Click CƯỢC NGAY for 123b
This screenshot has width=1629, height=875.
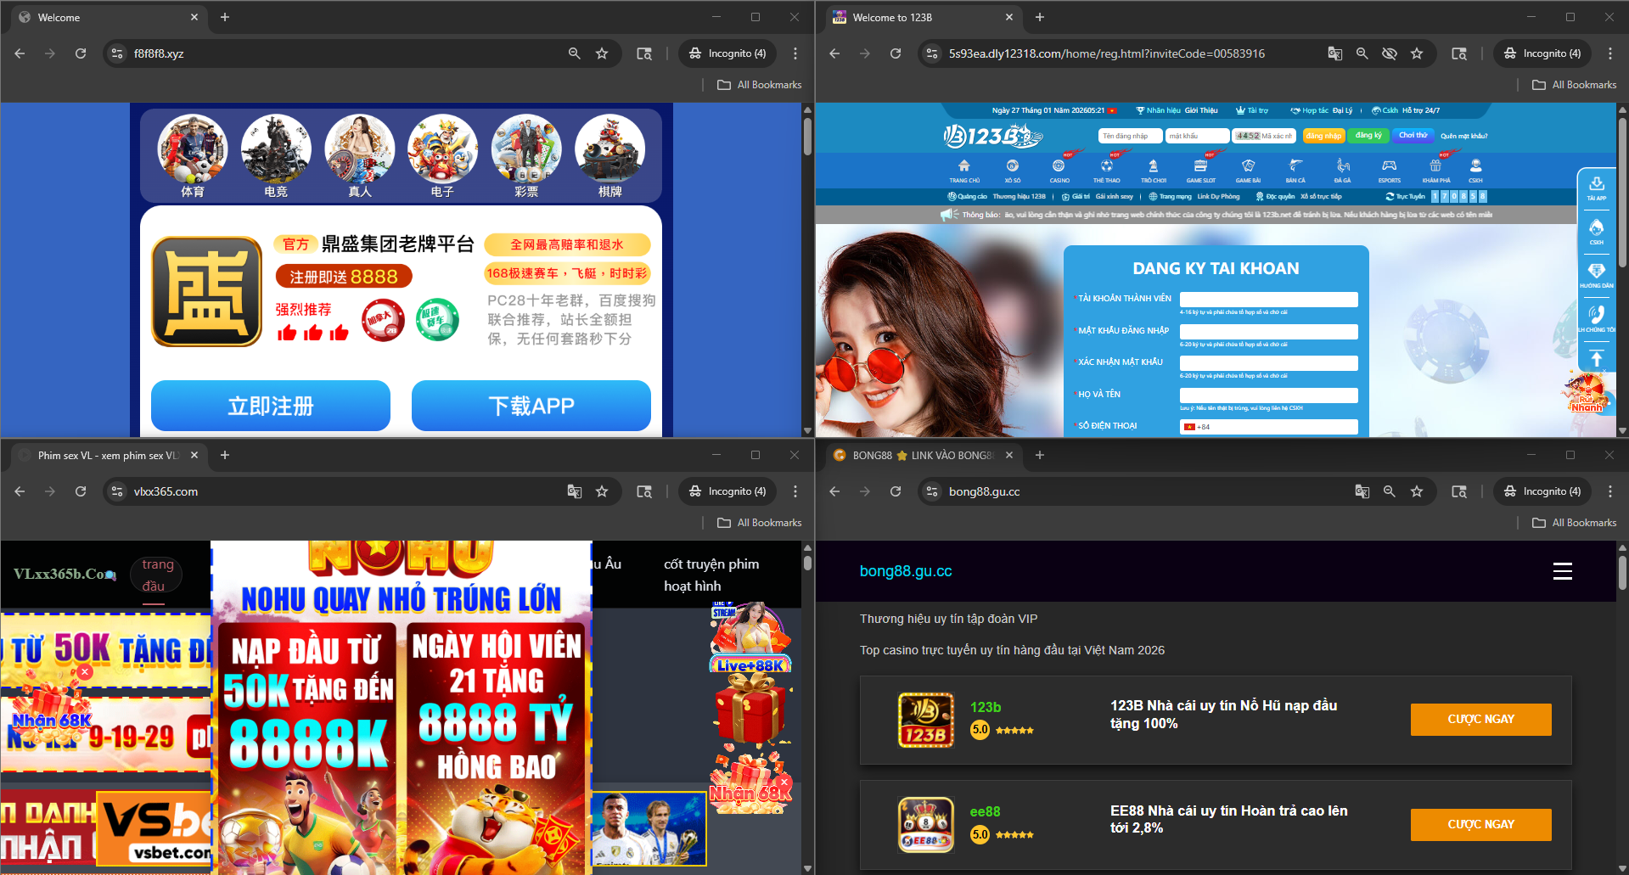click(x=1481, y=720)
